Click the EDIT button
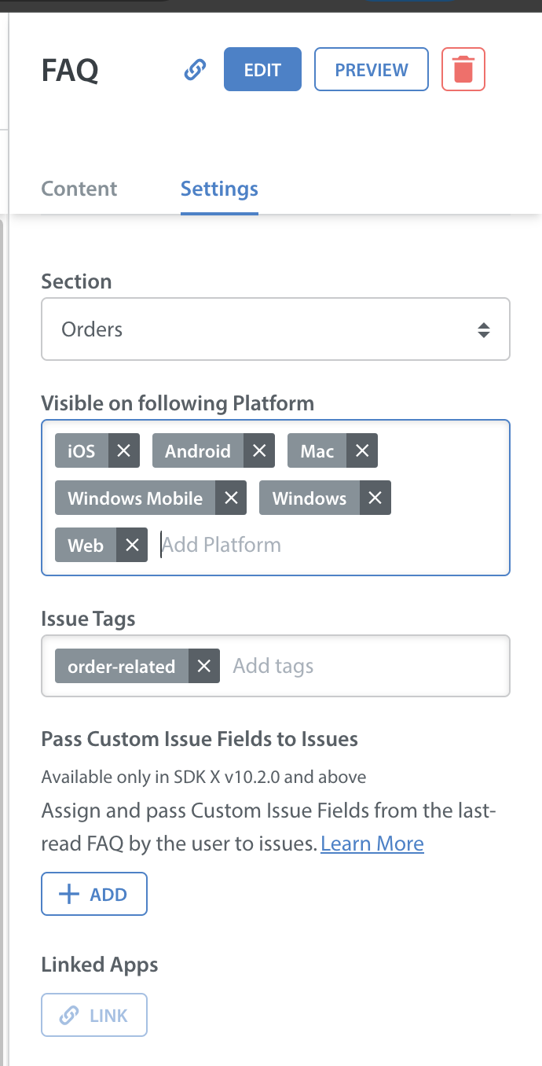Image resolution: width=542 pixels, height=1066 pixels. click(x=262, y=69)
